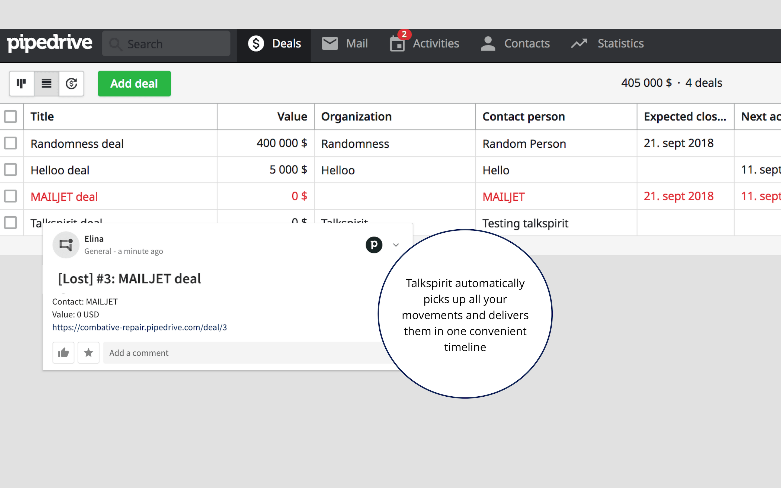
Task: Check the Talkspirit deal row checkbox
Action: coord(10,222)
